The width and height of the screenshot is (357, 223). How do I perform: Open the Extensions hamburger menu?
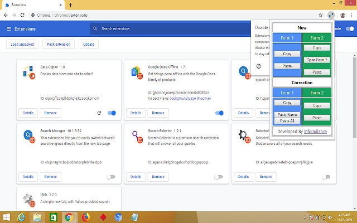click(9, 29)
